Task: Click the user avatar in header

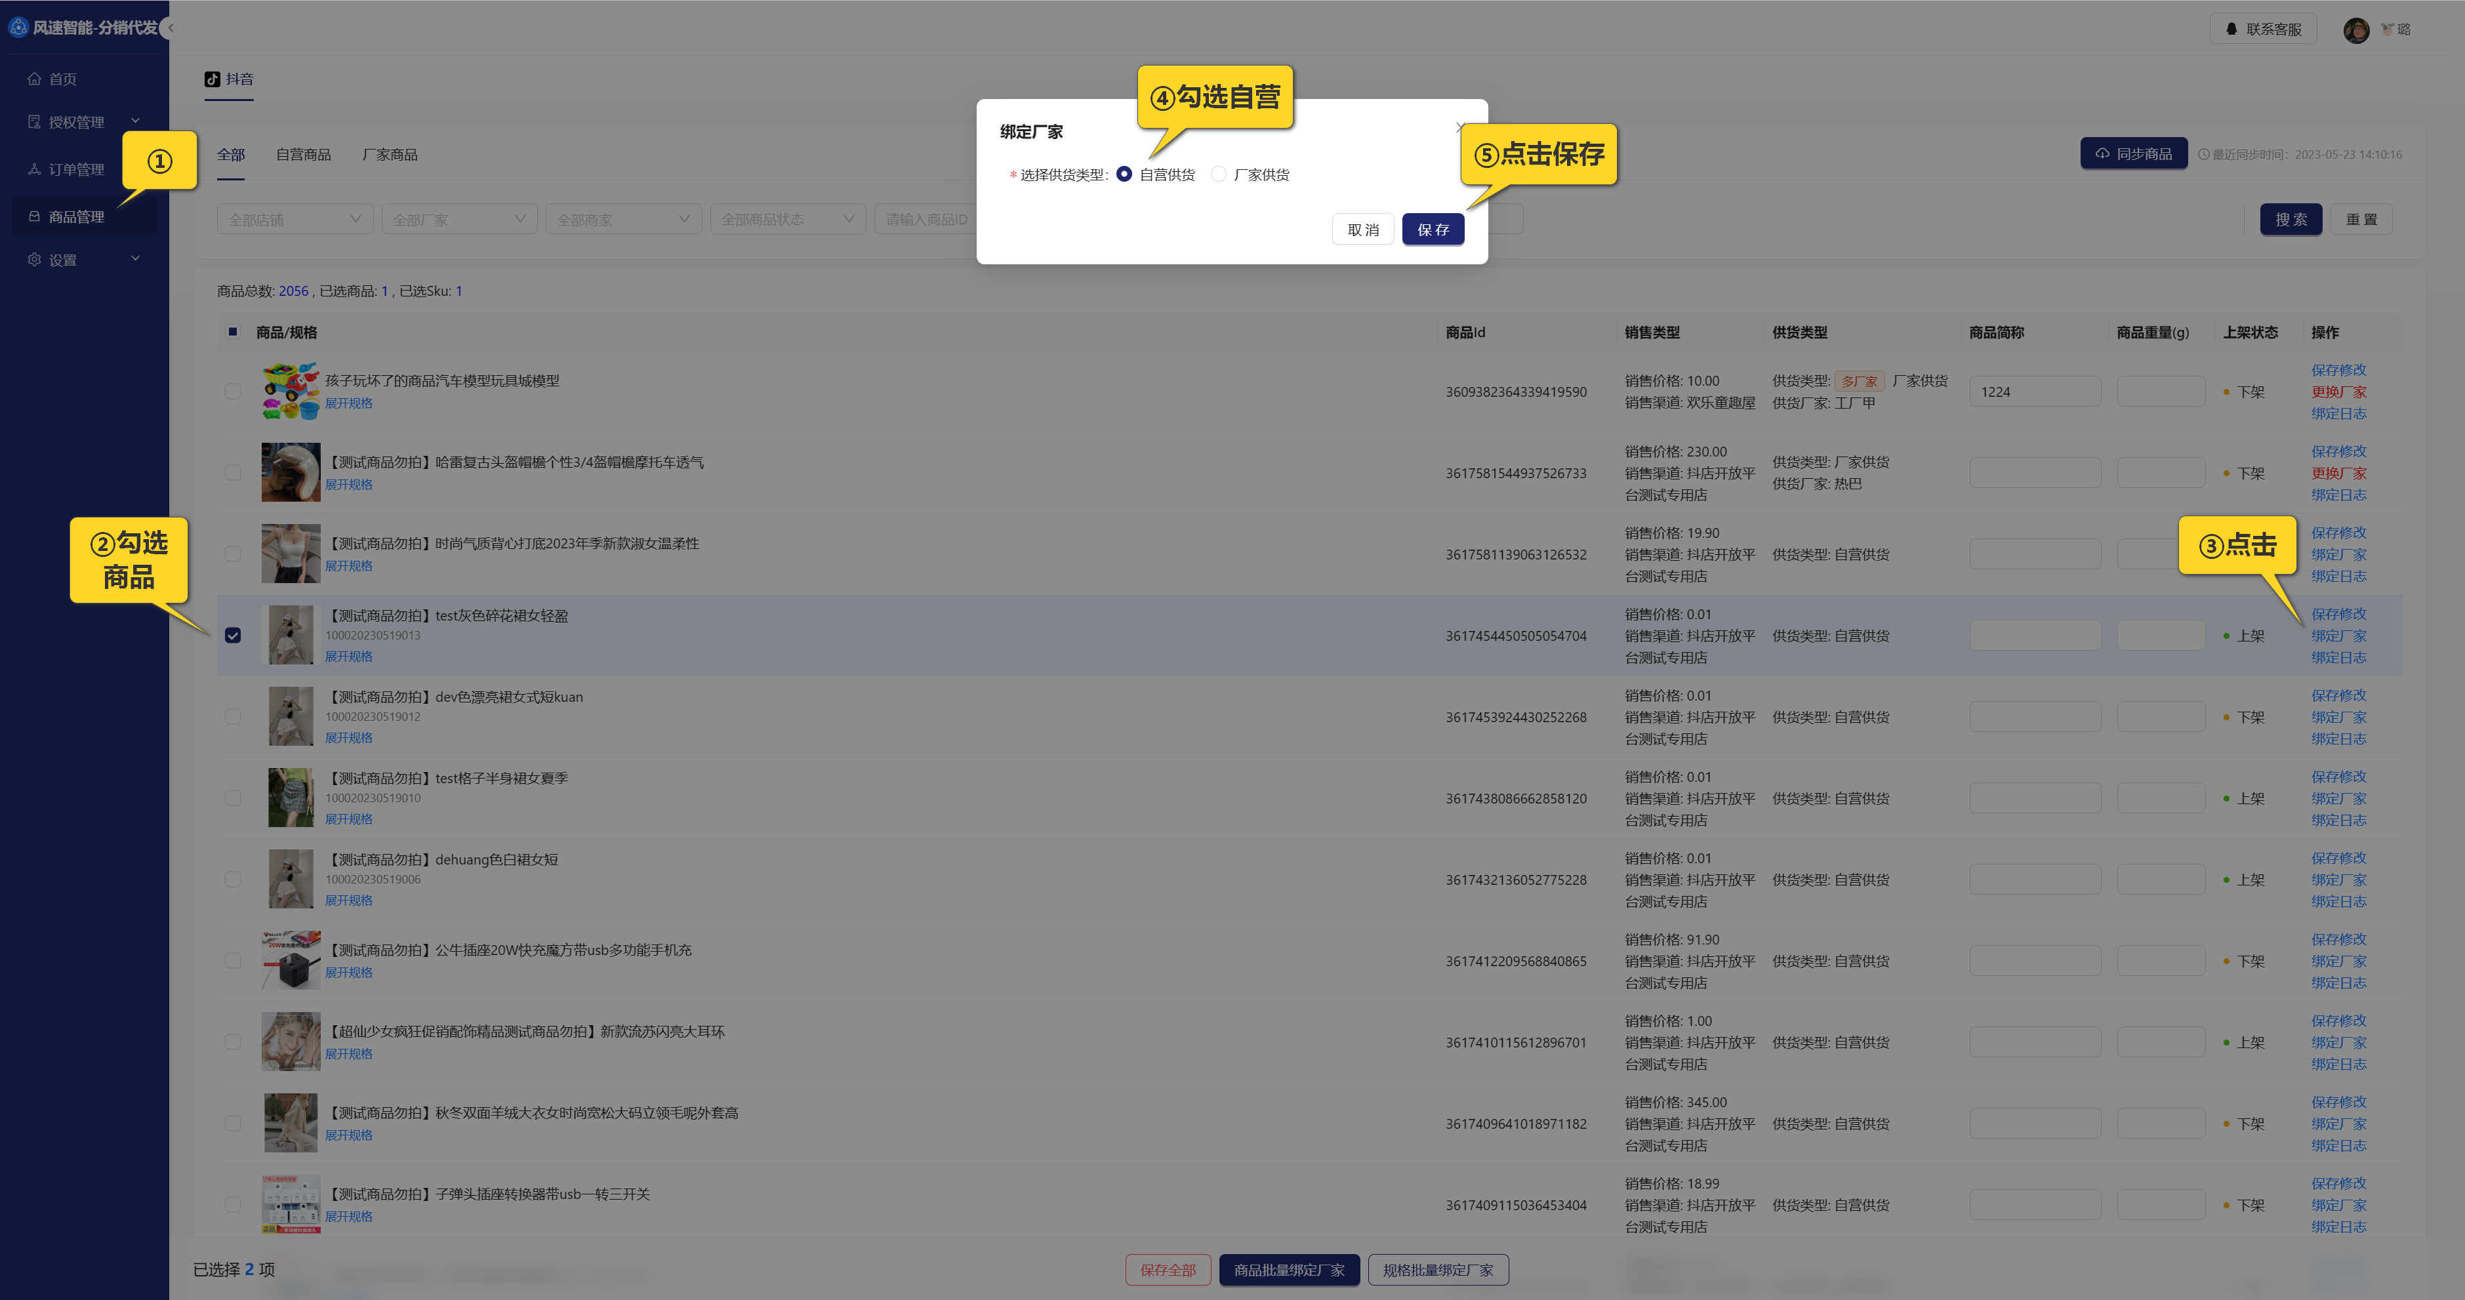Action: tap(2356, 30)
